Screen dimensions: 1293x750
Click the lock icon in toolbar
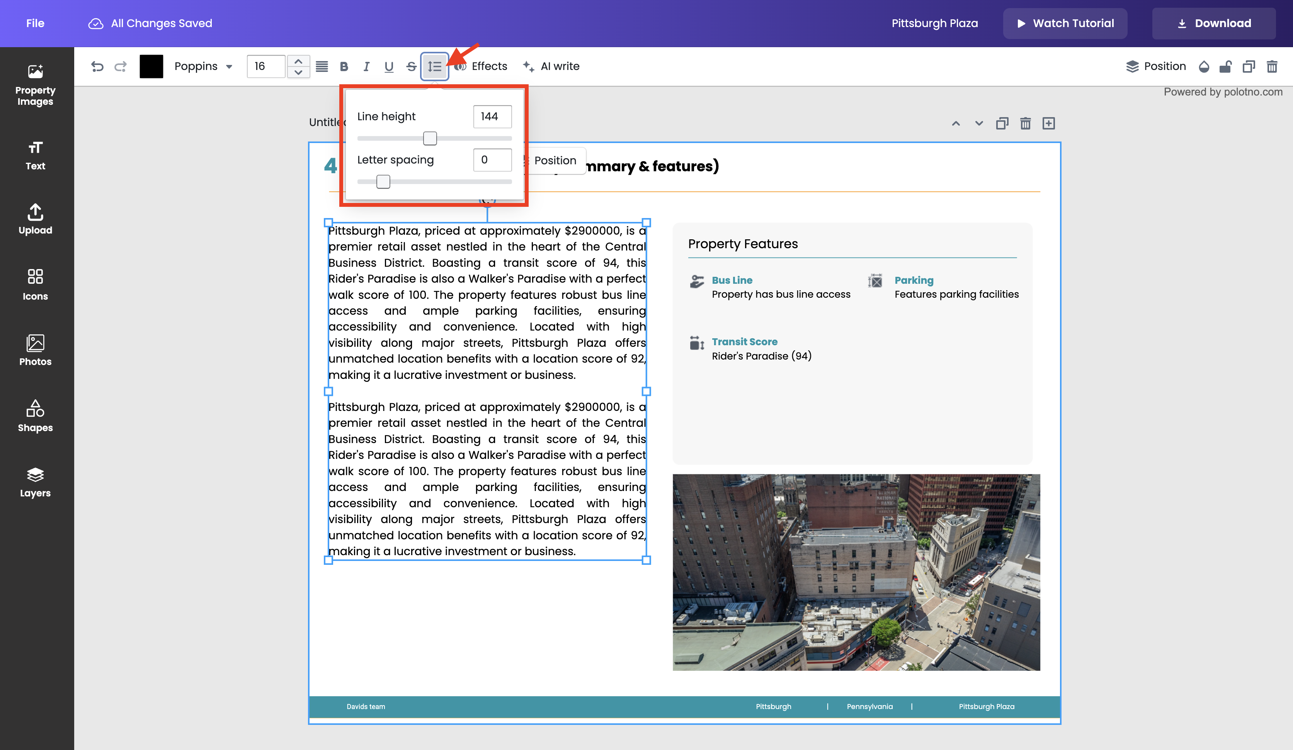[1226, 66]
